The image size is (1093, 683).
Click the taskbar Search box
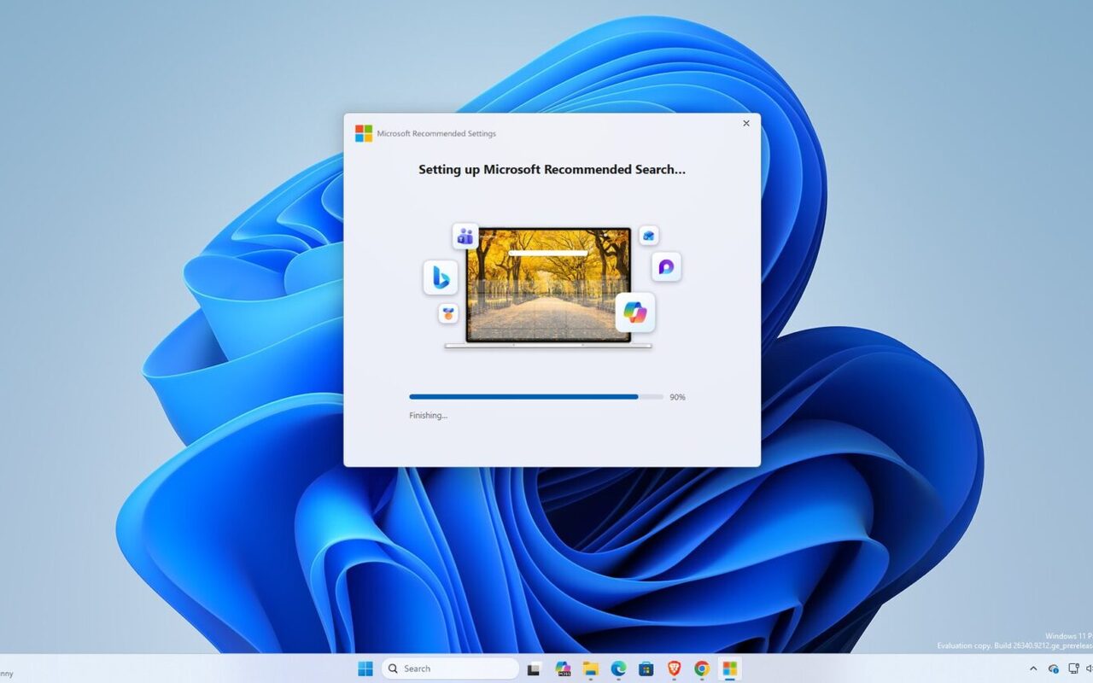point(450,668)
